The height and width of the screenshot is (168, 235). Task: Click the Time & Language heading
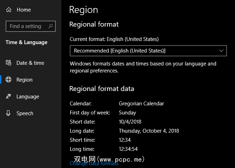[26, 42]
